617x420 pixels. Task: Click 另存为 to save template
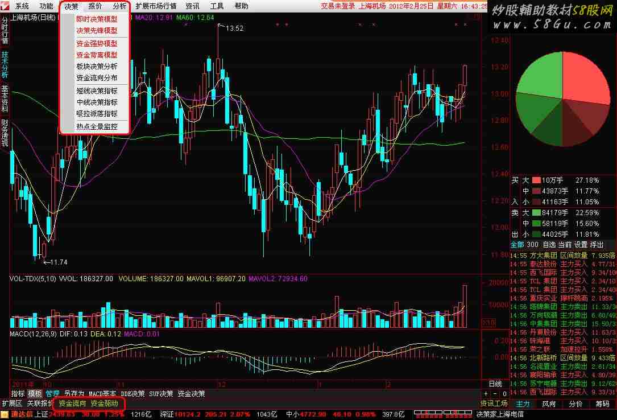[74, 394]
